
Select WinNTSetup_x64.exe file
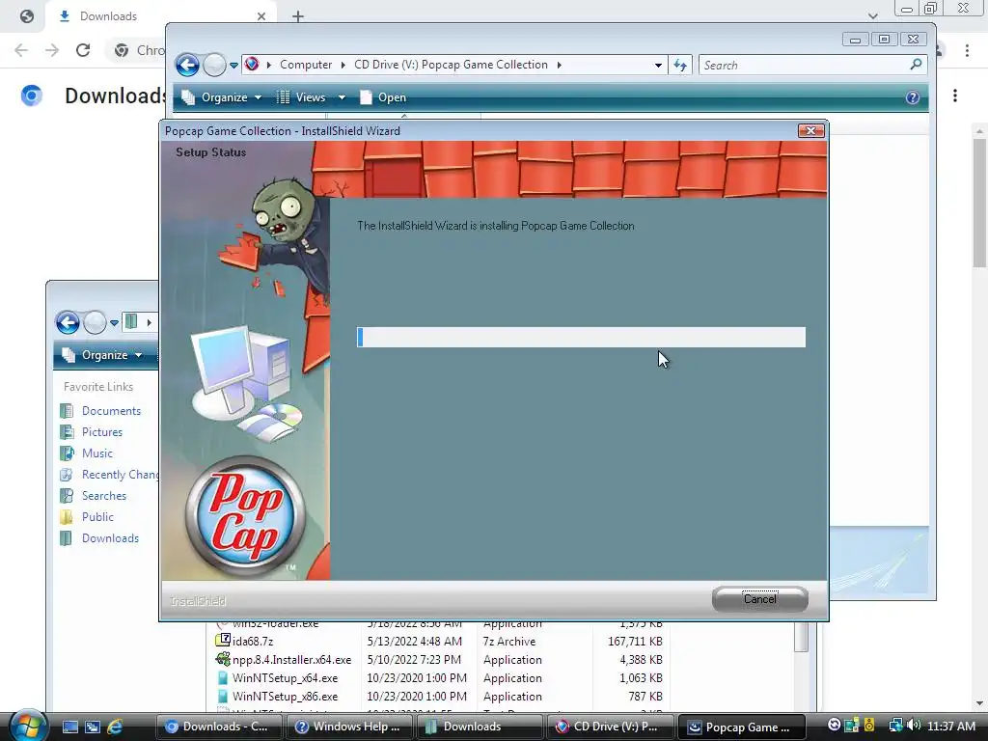285,678
